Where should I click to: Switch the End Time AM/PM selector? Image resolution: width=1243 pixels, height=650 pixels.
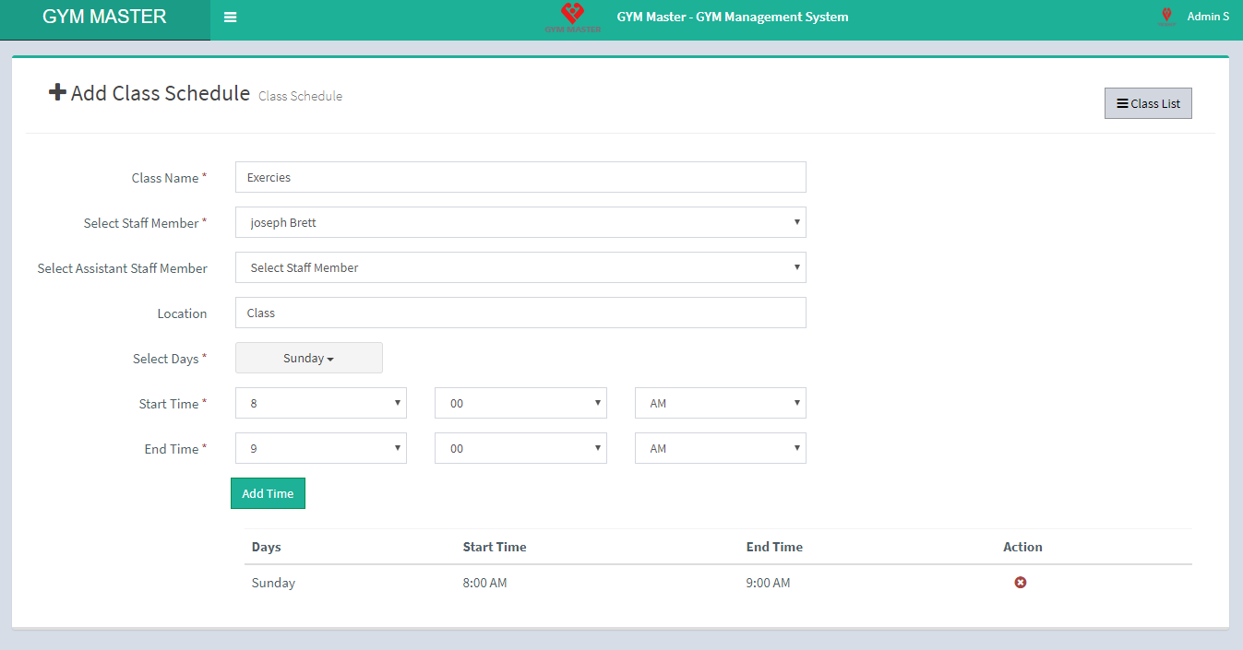pos(720,448)
